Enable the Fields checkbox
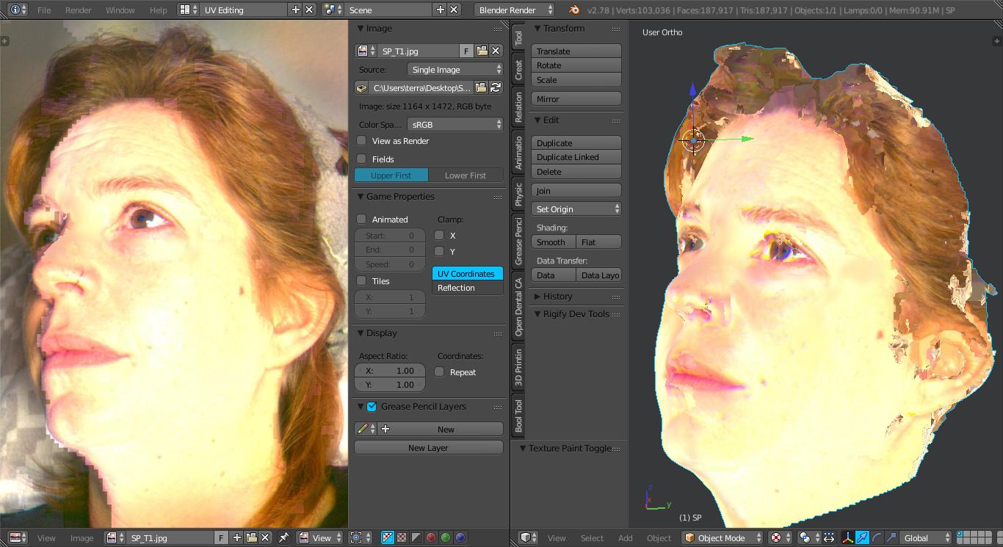The image size is (1003, 547). click(x=361, y=159)
